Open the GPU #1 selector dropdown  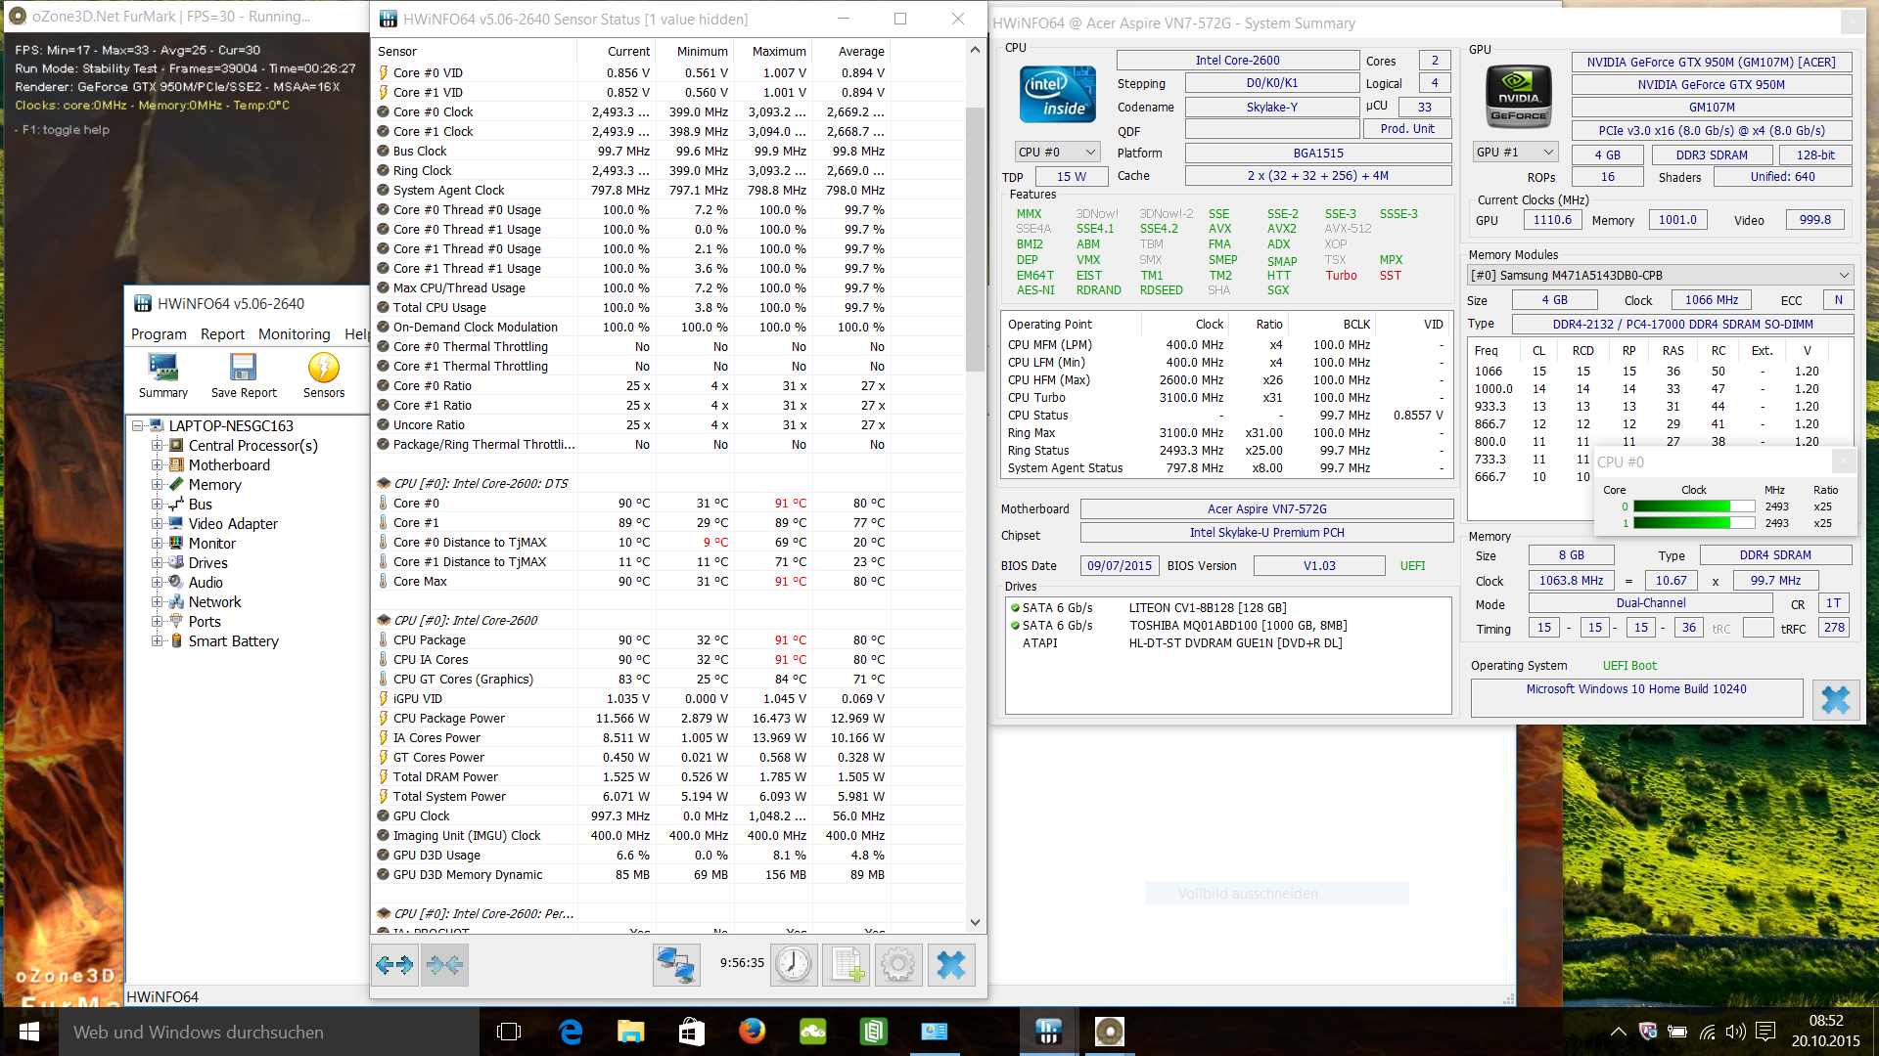(1515, 152)
